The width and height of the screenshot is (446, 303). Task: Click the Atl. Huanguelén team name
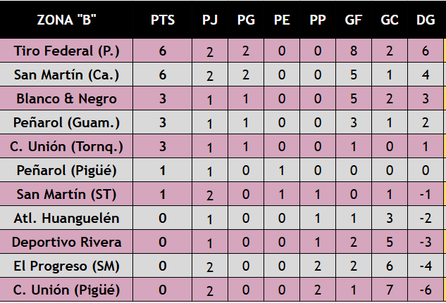coord(67,219)
